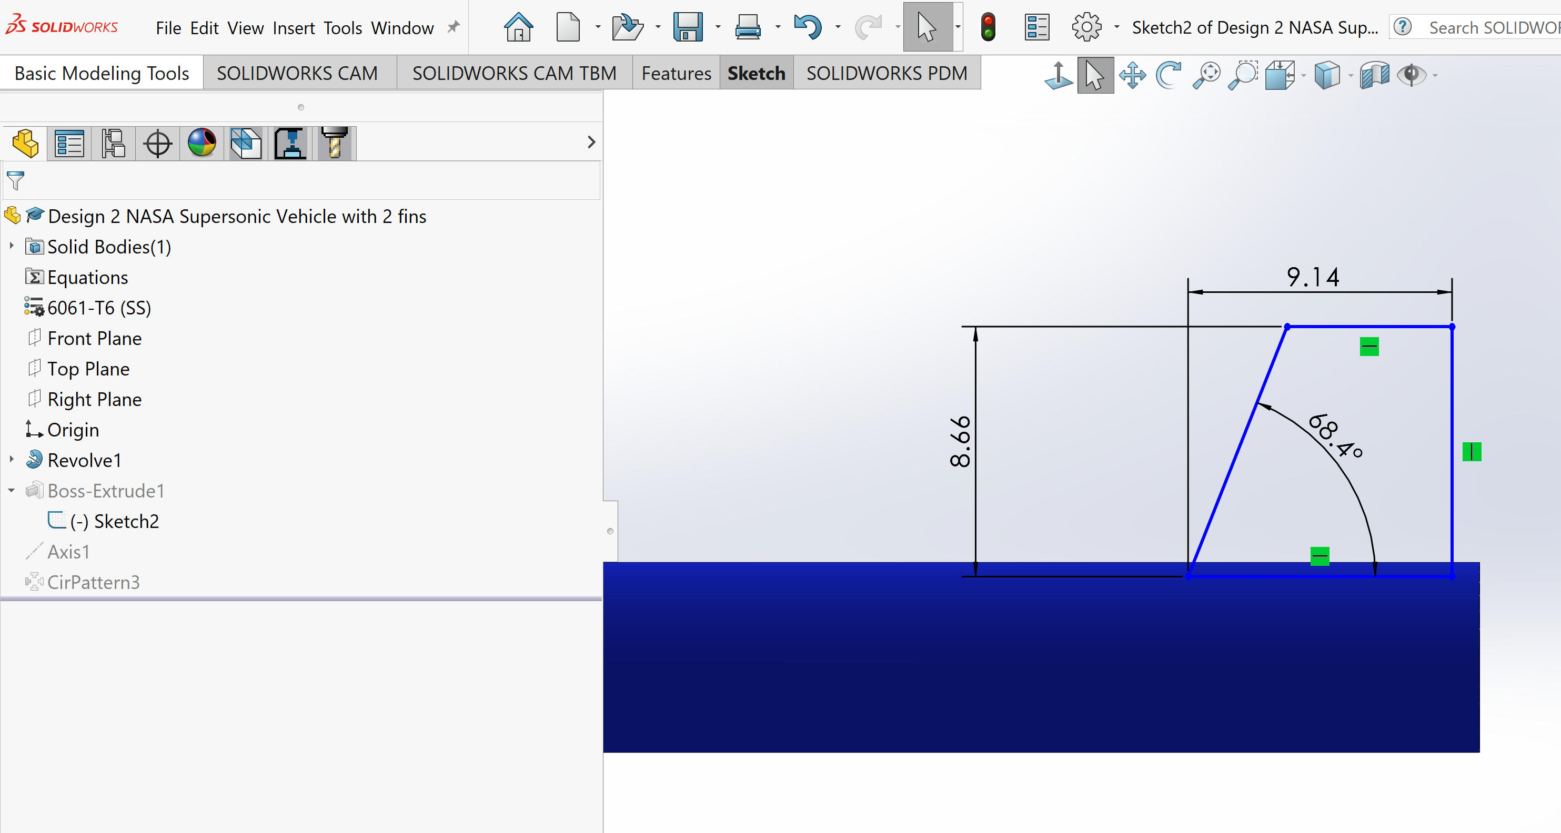The height and width of the screenshot is (833, 1561).
Task: Select the 9.14 dimension in the sketch
Action: [x=1313, y=278]
